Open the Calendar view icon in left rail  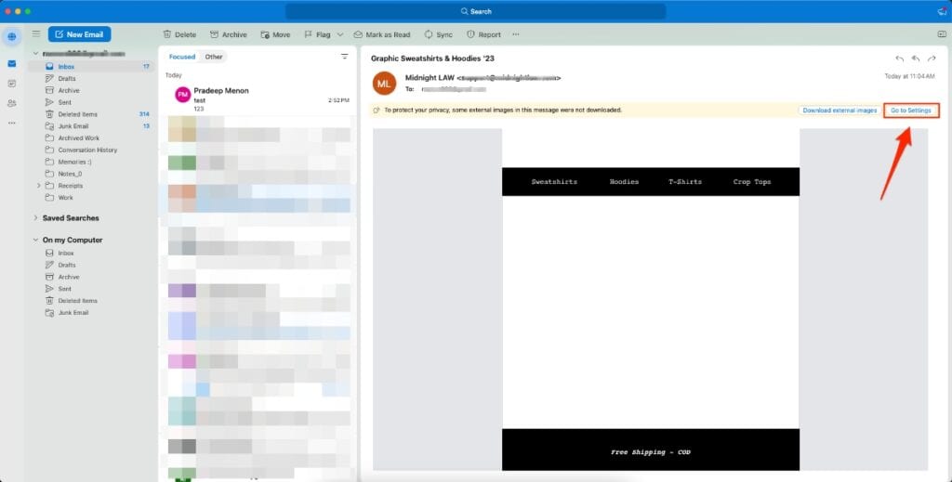click(x=11, y=84)
